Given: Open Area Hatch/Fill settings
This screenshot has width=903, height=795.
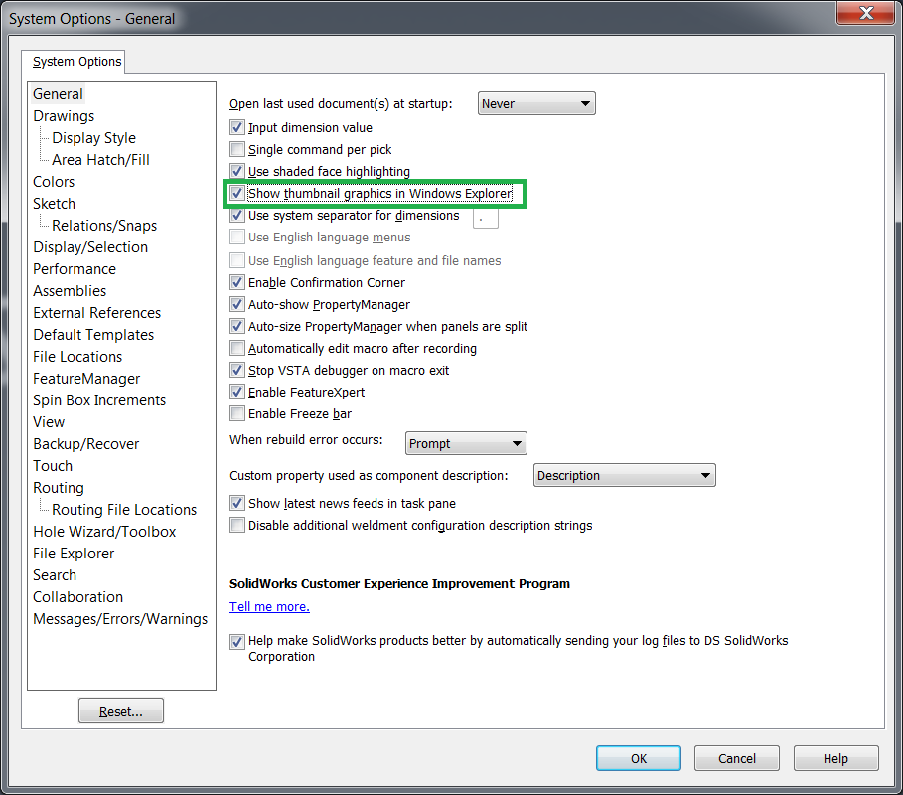Looking at the screenshot, I should click(100, 160).
